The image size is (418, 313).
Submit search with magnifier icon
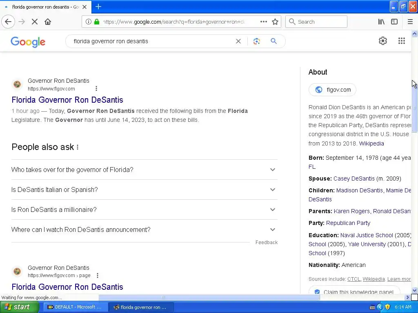[x=274, y=41]
